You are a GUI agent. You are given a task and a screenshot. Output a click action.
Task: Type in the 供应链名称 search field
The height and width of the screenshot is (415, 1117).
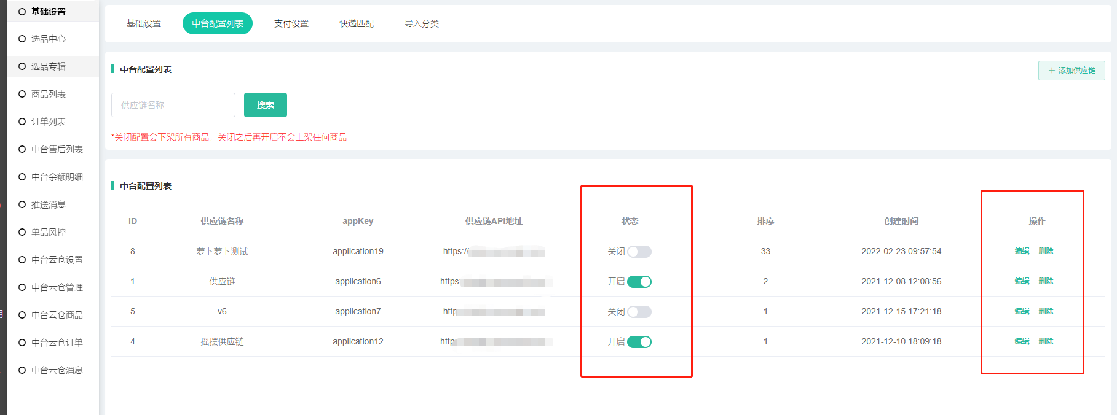click(173, 105)
